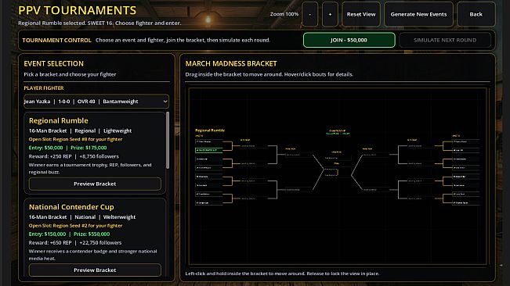Click "Open Slot: Region Seed #8" line
Viewport: 510px width, 286px height.
tap(75, 139)
